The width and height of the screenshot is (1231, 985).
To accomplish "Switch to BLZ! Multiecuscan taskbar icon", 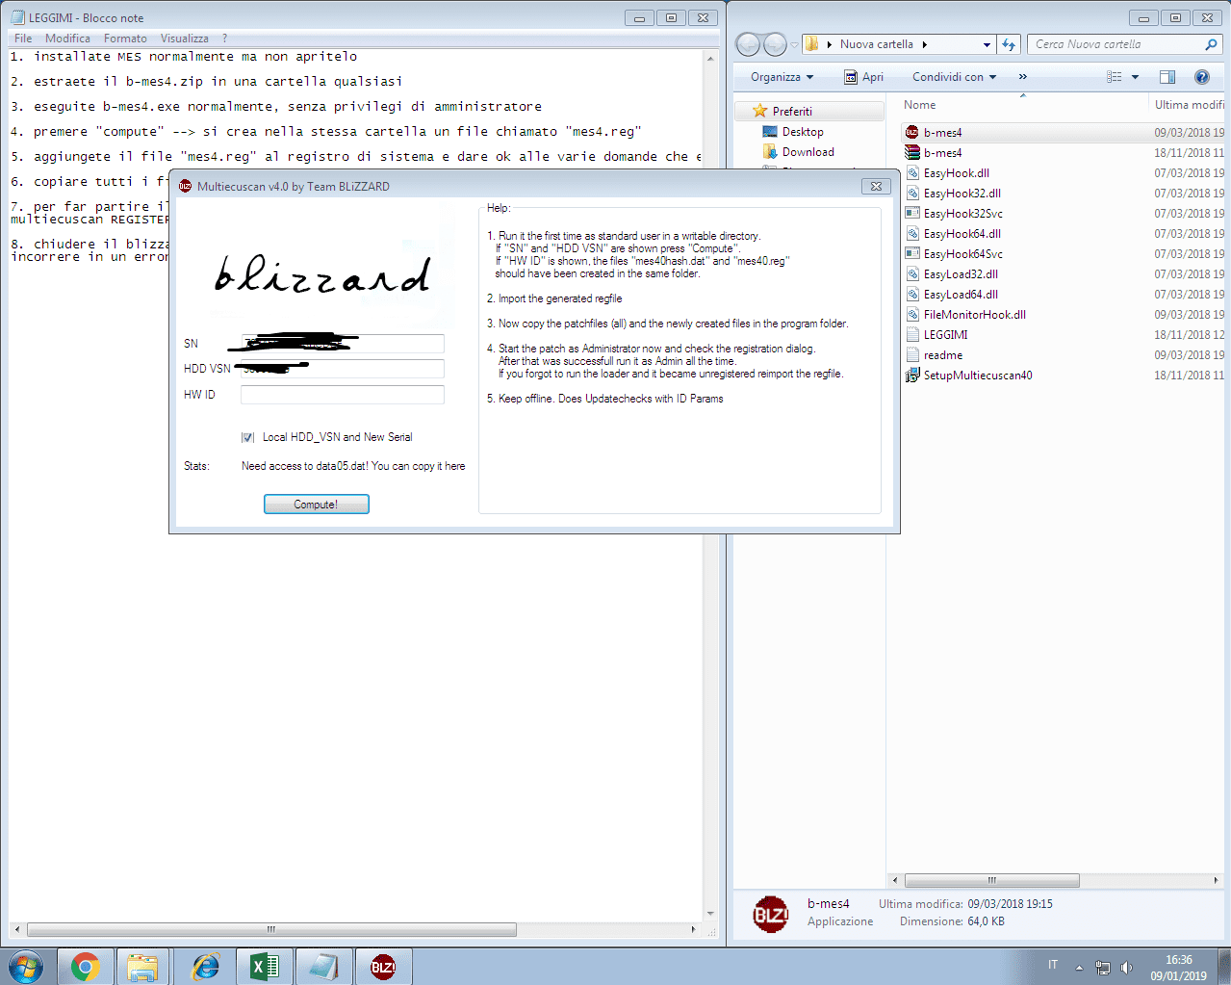I will point(383,967).
